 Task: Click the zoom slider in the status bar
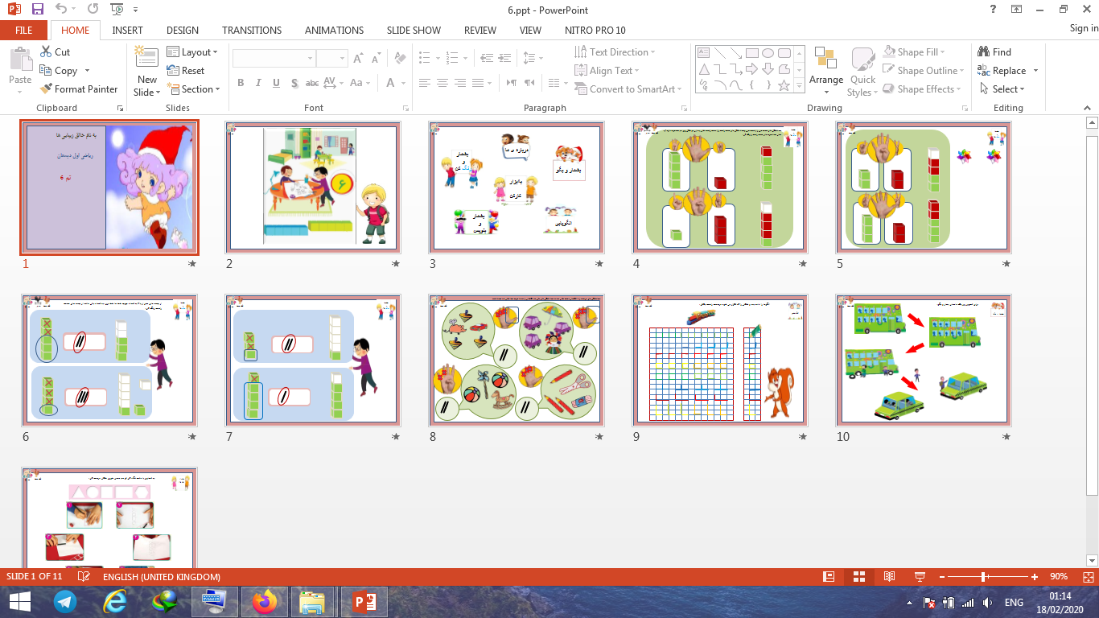point(983,577)
